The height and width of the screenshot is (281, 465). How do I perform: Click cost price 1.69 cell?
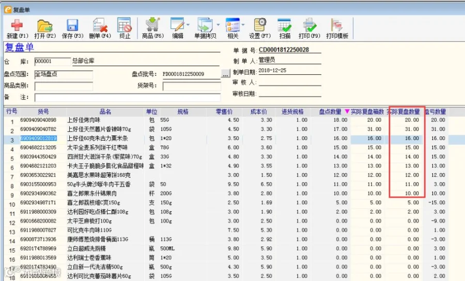pyautogui.click(x=266, y=203)
